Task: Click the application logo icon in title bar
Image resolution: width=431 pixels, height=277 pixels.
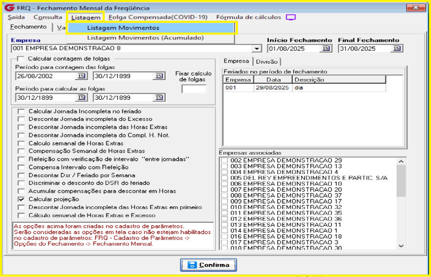Action: pyautogui.click(x=9, y=7)
